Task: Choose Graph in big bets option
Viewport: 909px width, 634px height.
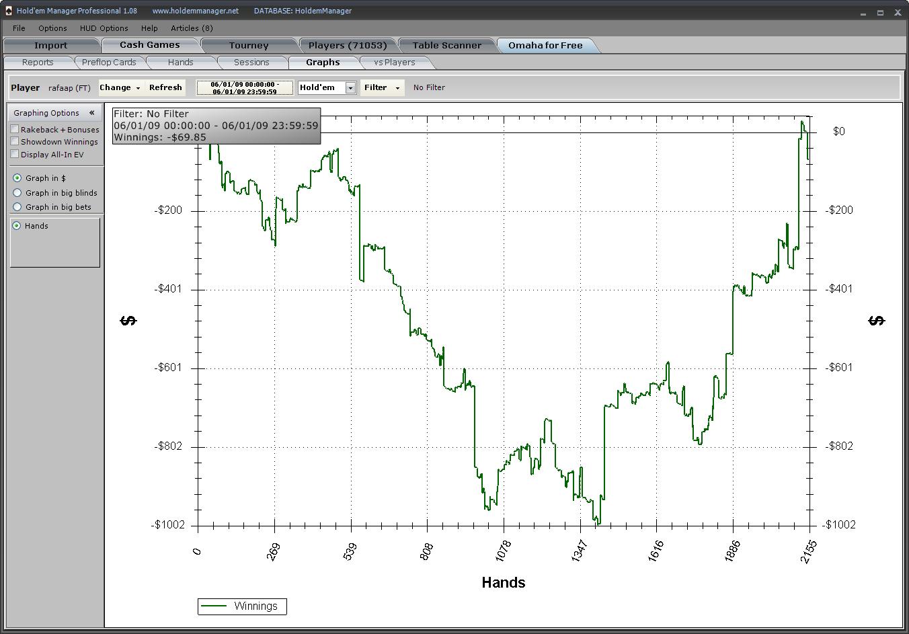Action: point(17,207)
